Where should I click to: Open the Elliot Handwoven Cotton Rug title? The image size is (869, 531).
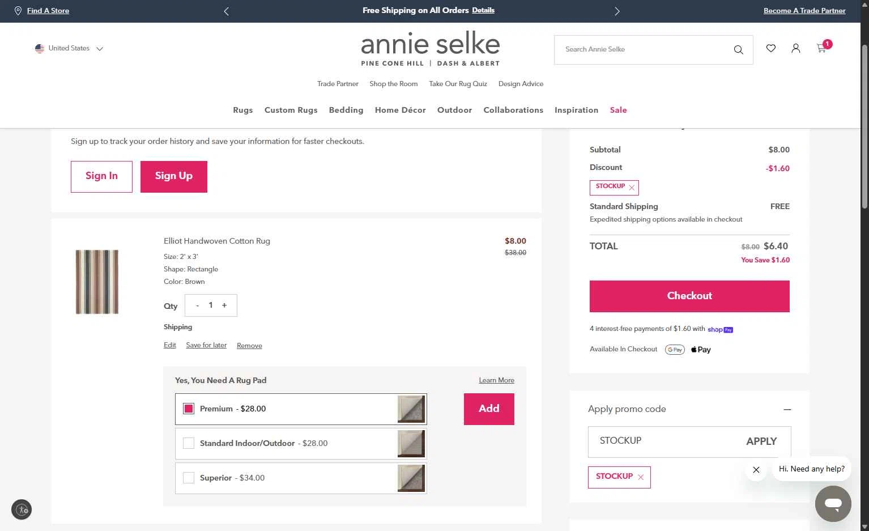[217, 241]
